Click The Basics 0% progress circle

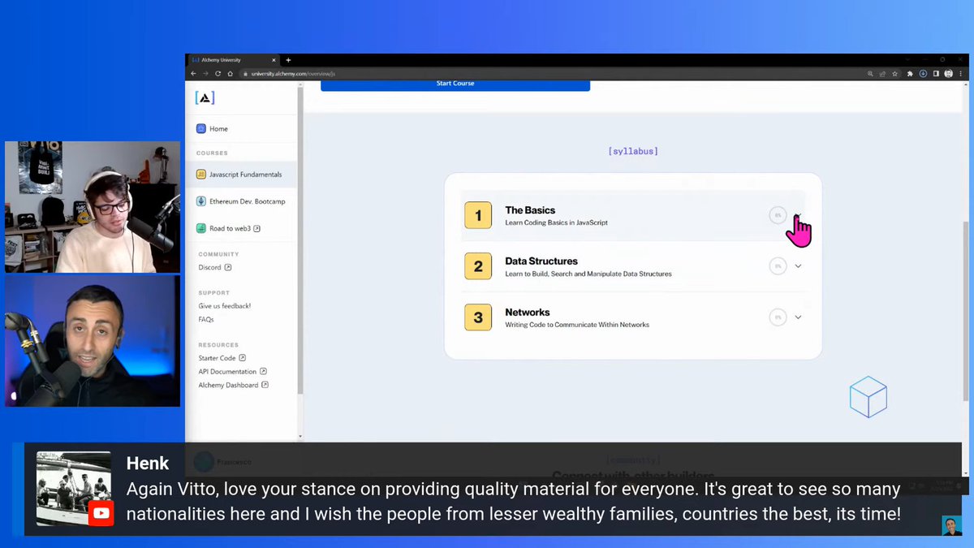click(x=778, y=215)
